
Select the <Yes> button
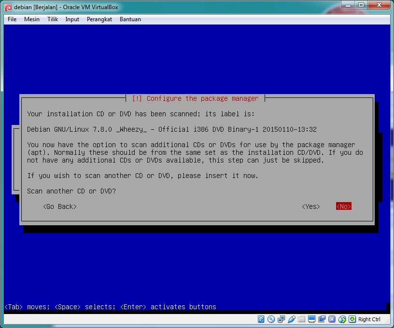[x=311, y=206]
